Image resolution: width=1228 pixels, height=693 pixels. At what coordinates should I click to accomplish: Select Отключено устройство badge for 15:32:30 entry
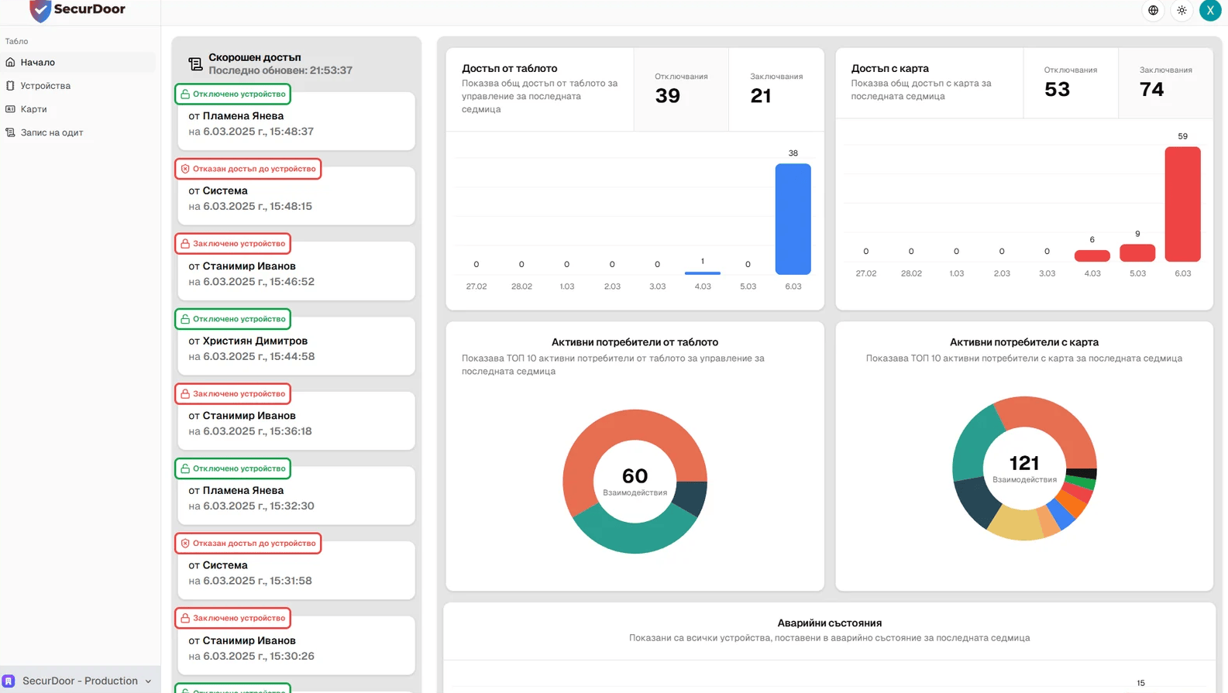click(x=232, y=468)
